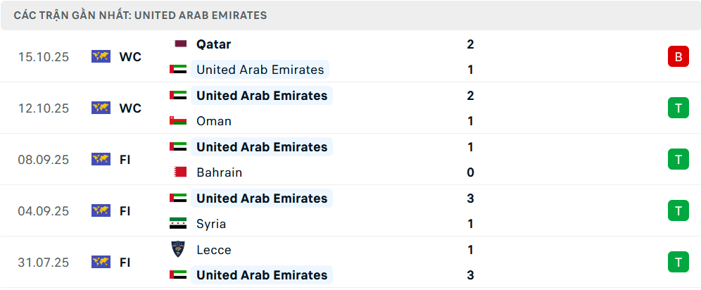Click the Bahrain flag icon
The width and height of the screenshot is (701, 290).
(180, 172)
